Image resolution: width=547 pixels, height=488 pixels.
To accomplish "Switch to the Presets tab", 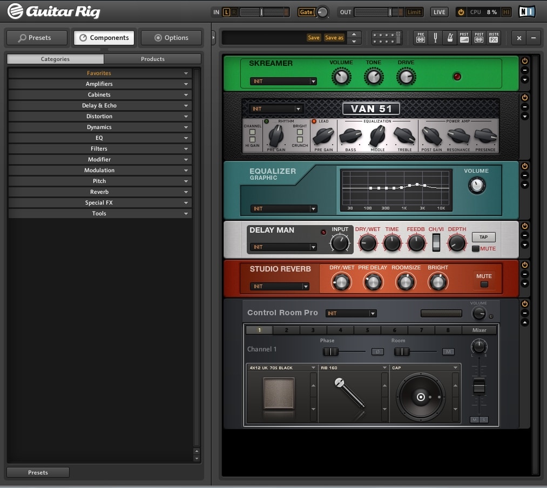I will coord(37,38).
